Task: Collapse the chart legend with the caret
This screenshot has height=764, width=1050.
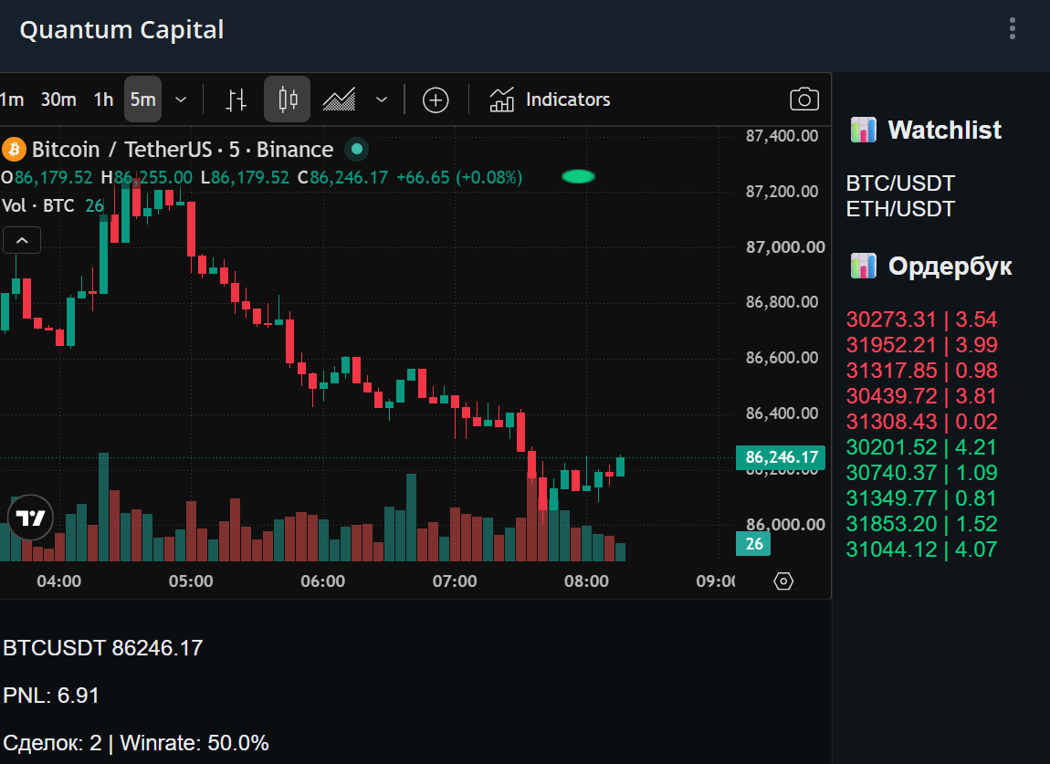Action: pyautogui.click(x=22, y=240)
